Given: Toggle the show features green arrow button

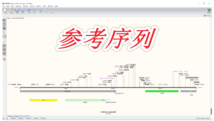Looking at the screenshot, I should pyautogui.click(x=4, y=25).
